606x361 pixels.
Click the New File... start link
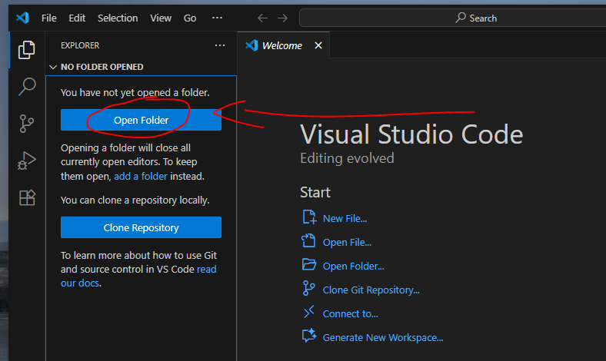click(x=345, y=218)
